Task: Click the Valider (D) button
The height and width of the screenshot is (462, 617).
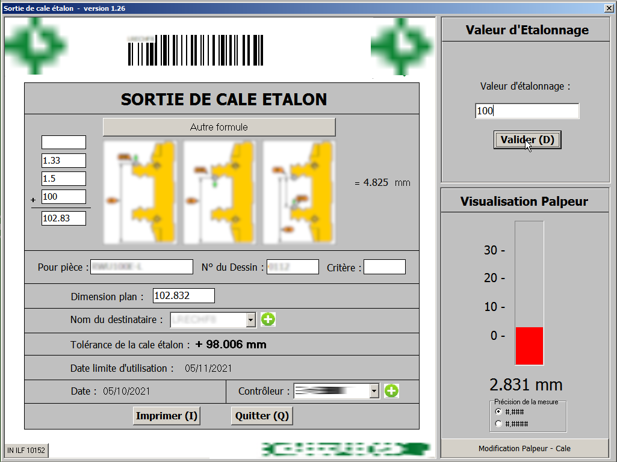Action: click(x=527, y=139)
